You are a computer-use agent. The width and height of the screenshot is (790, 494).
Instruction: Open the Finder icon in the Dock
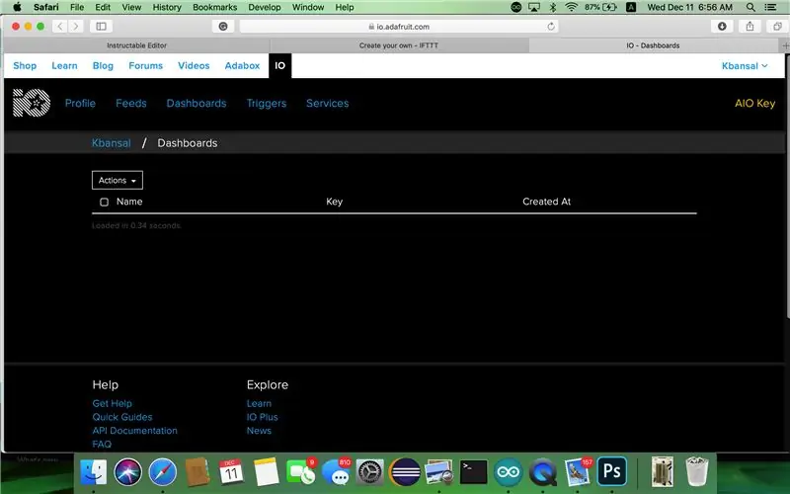(x=93, y=473)
